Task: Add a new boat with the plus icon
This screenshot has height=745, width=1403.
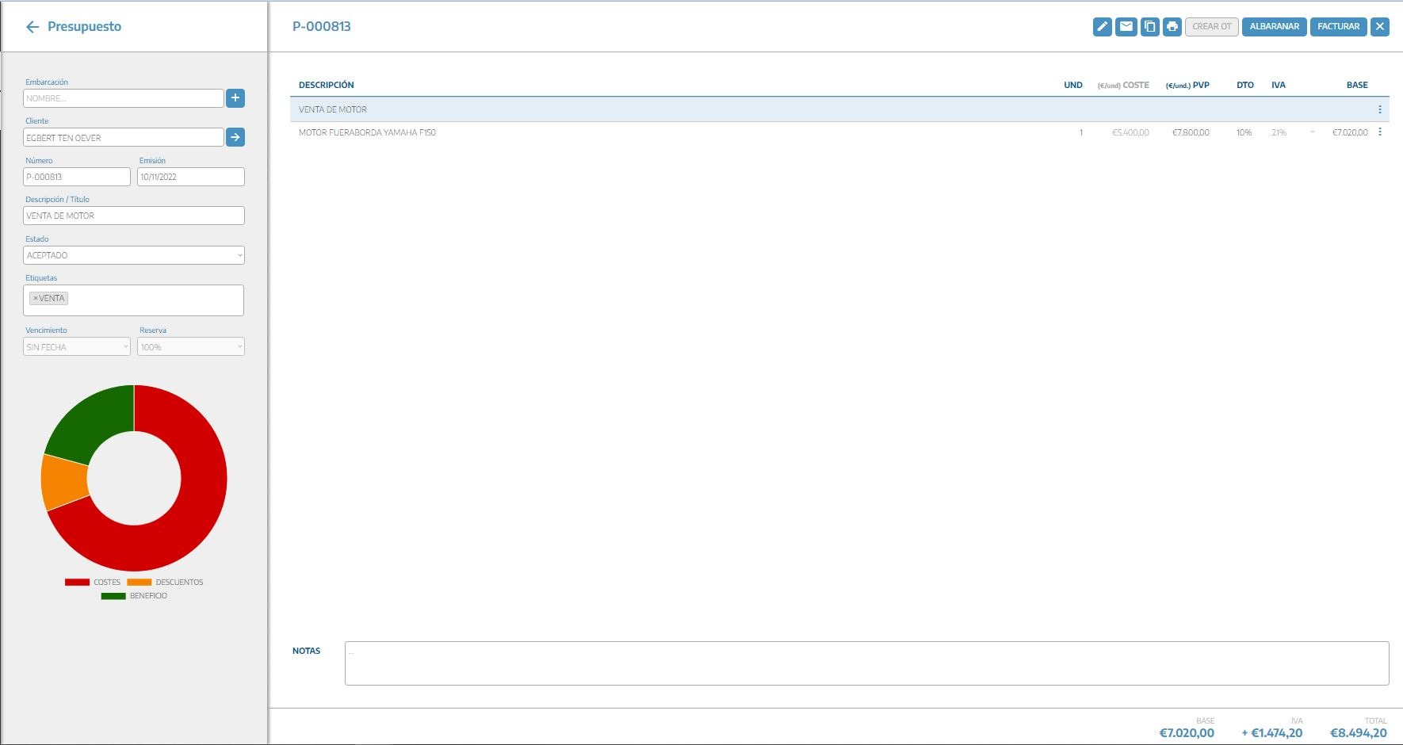Action: click(235, 97)
